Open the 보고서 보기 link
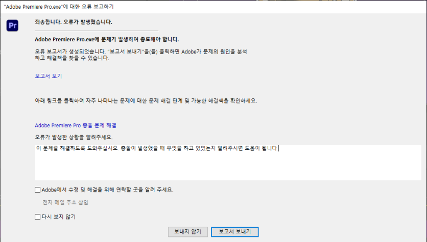 point(48,76)
